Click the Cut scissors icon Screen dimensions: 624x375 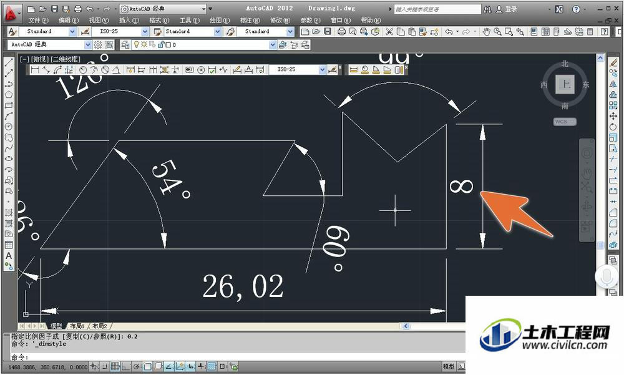tap(389, 31)
